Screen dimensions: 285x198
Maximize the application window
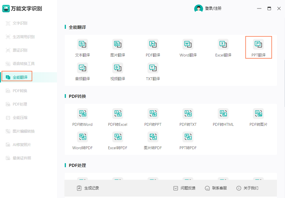pos(269,9)
